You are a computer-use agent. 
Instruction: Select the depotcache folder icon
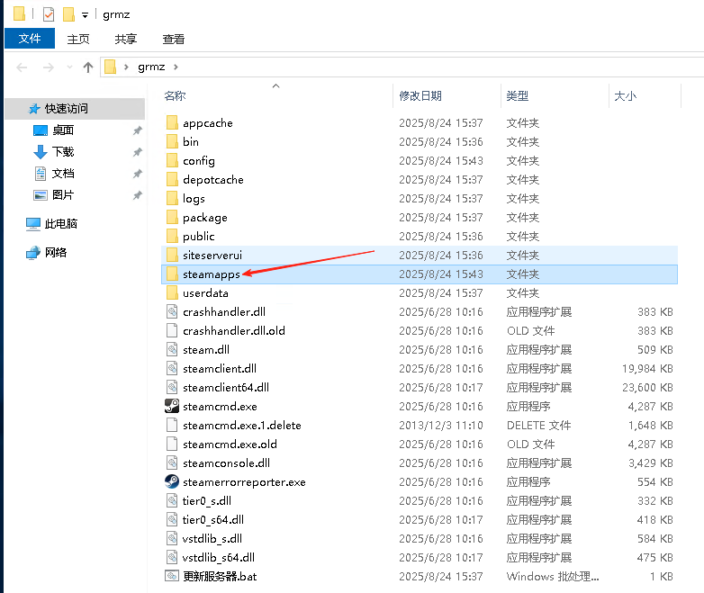(172, 179)
